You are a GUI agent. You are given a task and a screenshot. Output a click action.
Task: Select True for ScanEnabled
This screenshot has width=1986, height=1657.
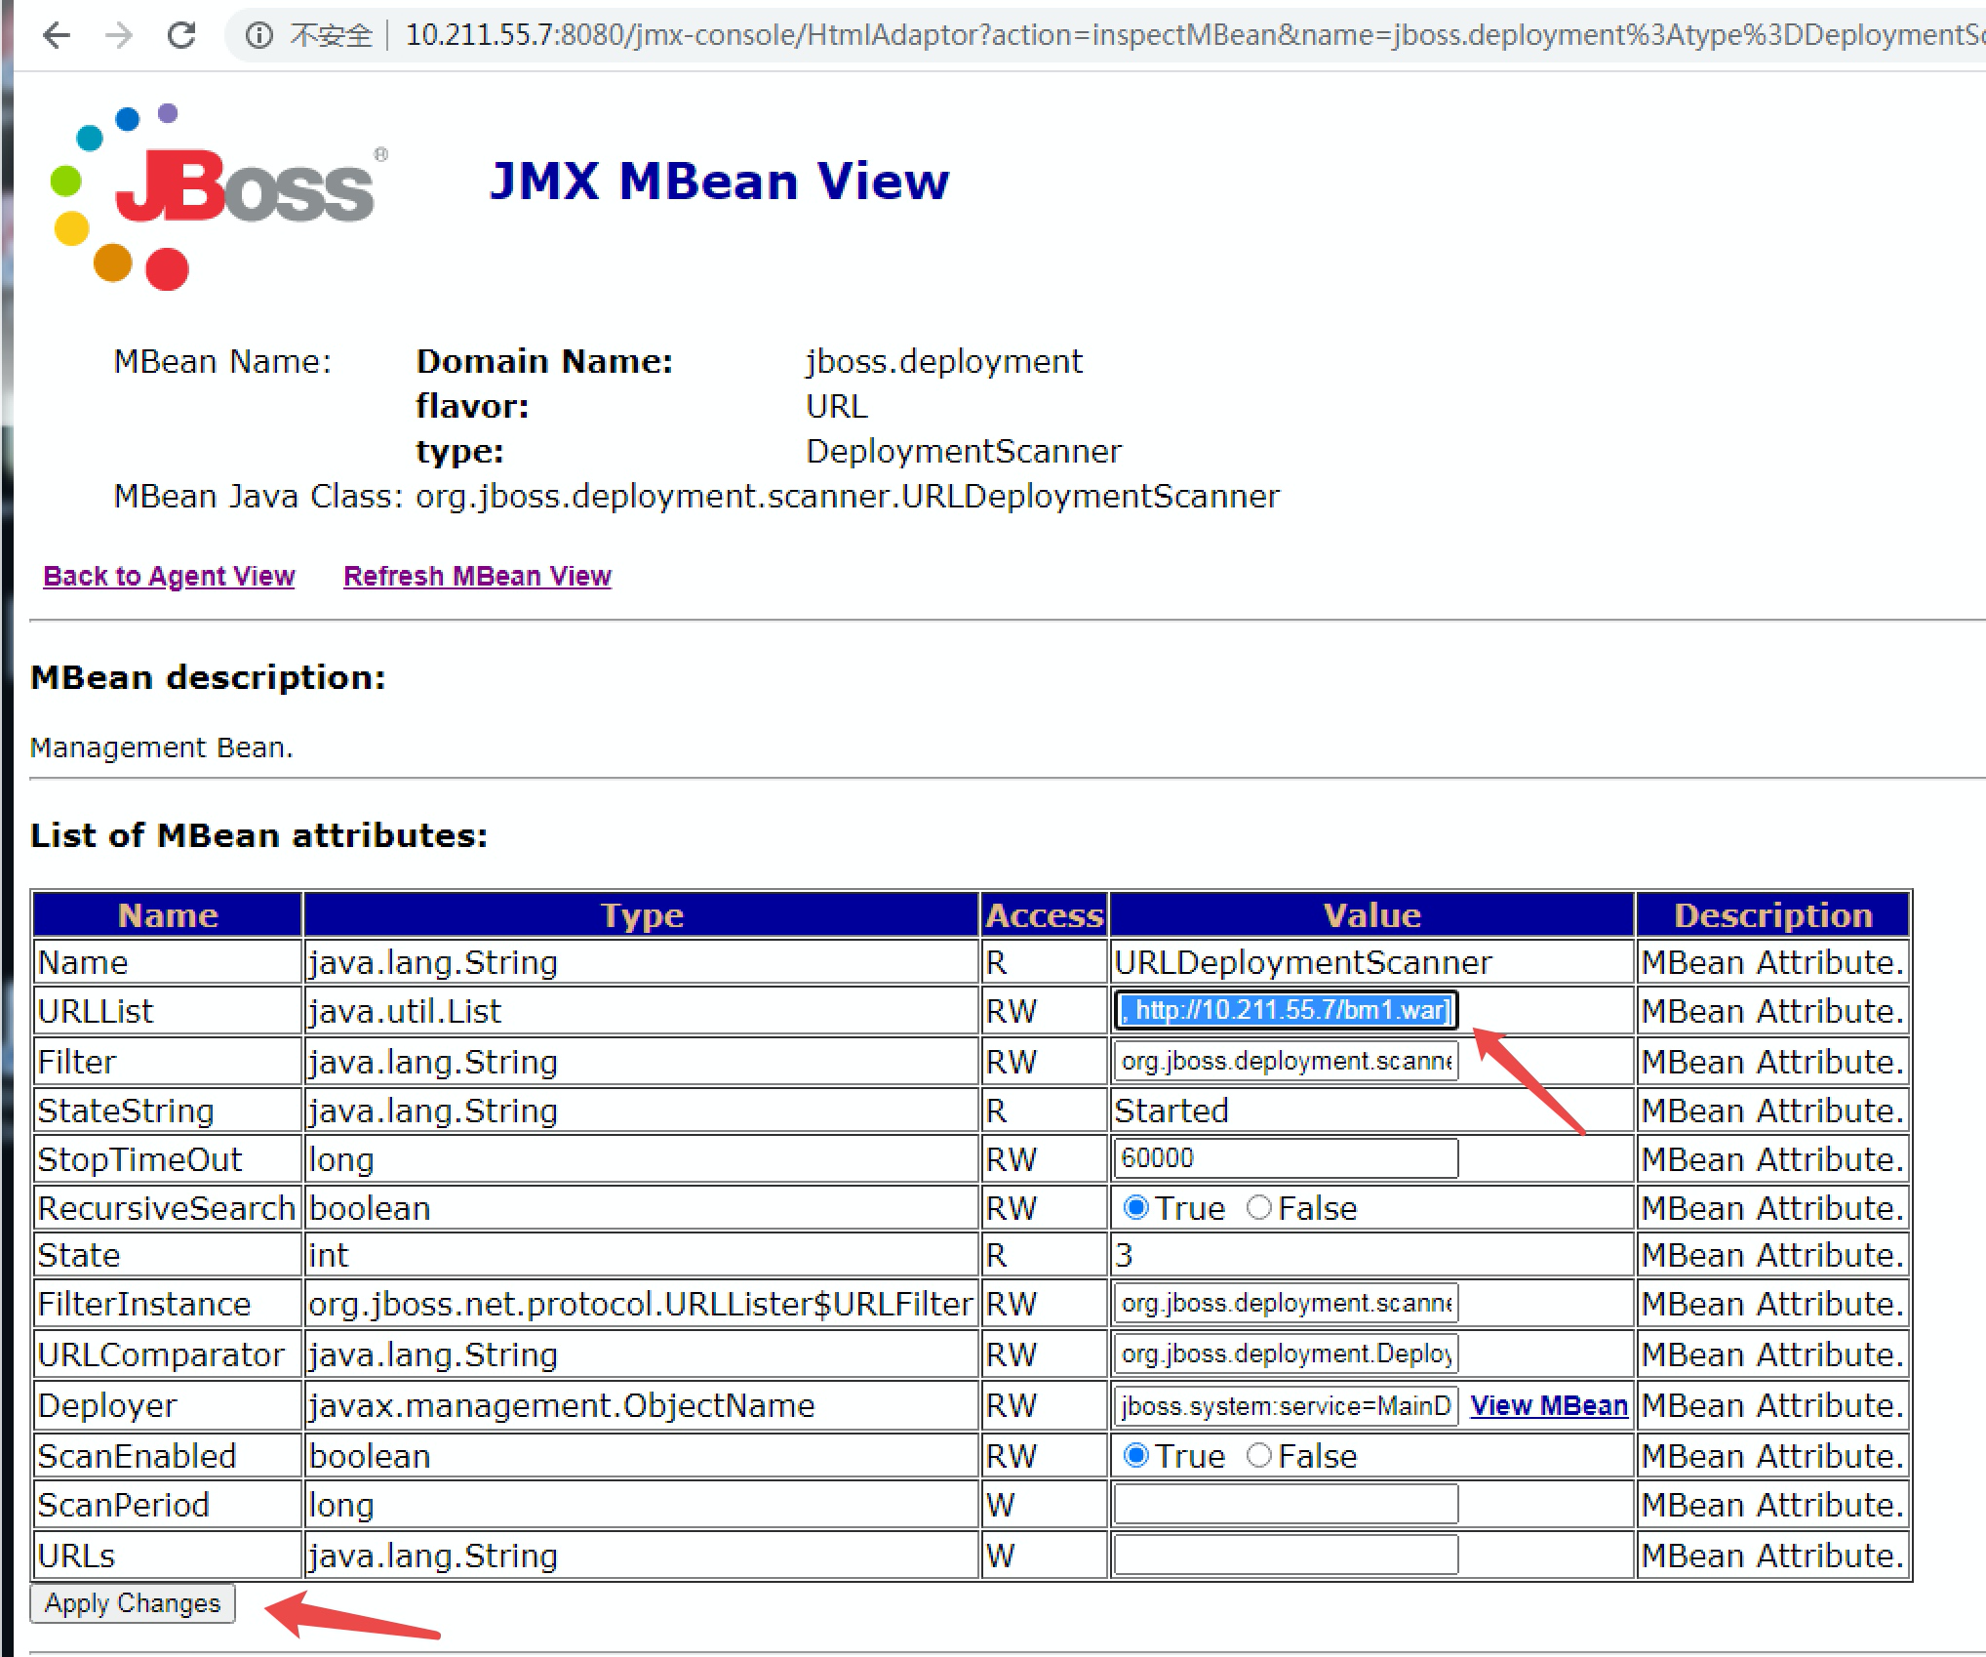(1135, 1455)
